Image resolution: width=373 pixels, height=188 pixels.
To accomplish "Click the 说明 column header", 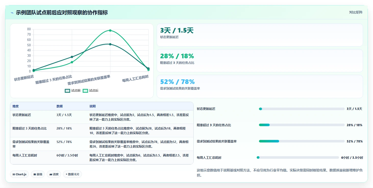I will pos(92,106).
